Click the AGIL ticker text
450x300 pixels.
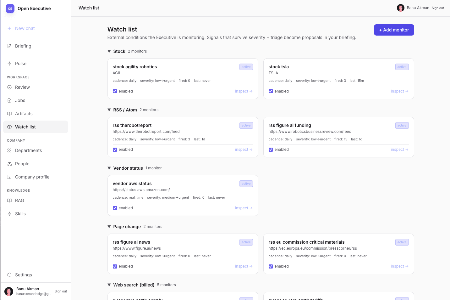[117, 73]
